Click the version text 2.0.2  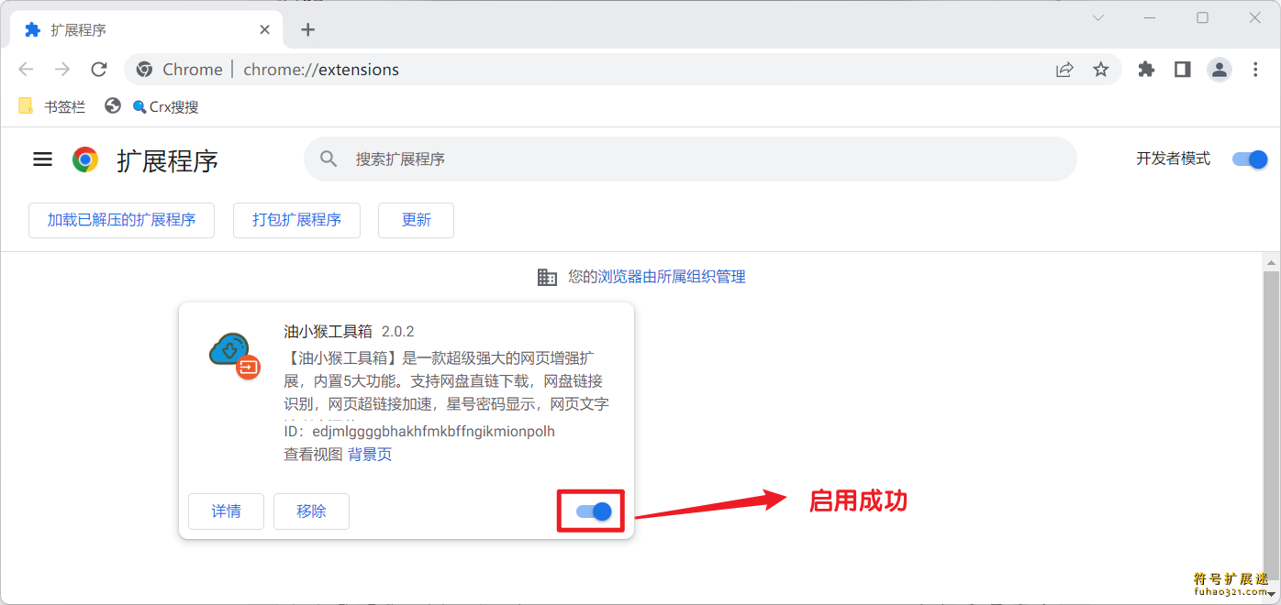(x=398, y=331)
